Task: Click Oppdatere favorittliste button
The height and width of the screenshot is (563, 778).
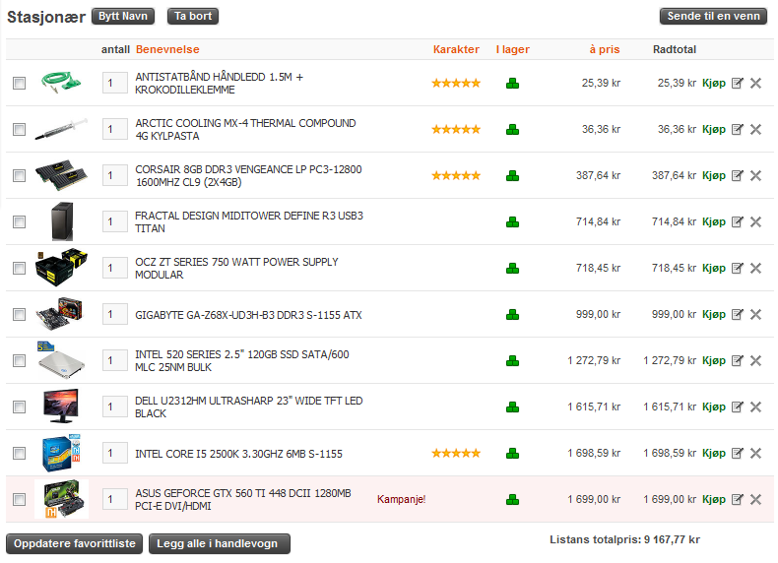Action: pos(75,543)
